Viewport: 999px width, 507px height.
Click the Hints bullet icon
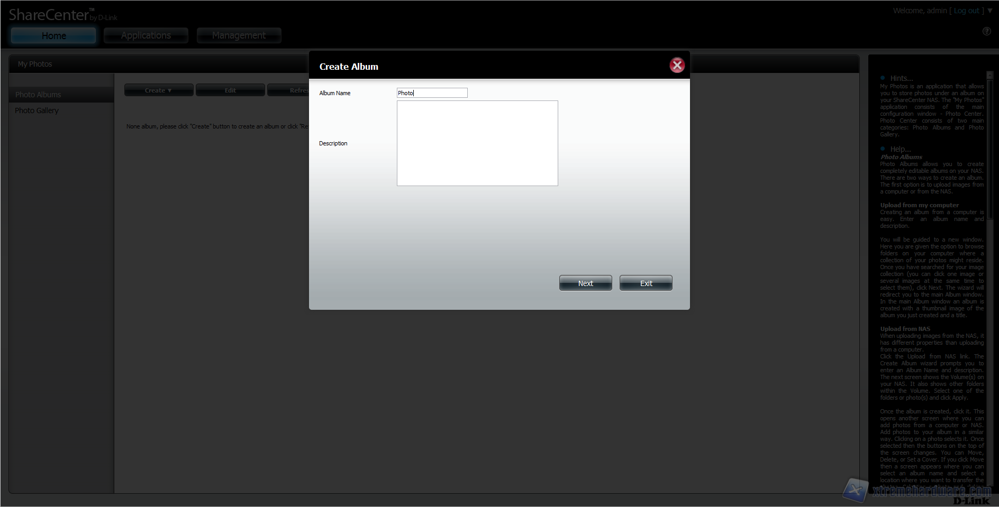coord(883,78)
